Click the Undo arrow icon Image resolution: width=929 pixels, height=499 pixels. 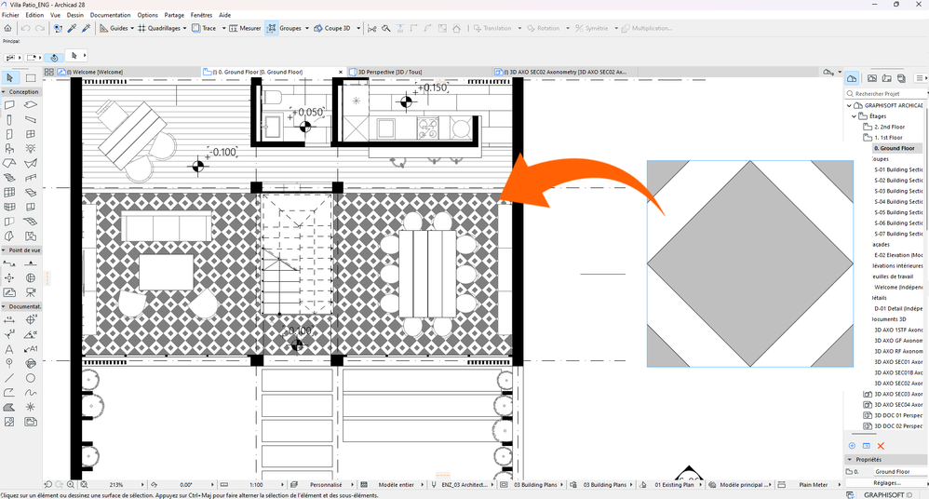coord(25,28)
